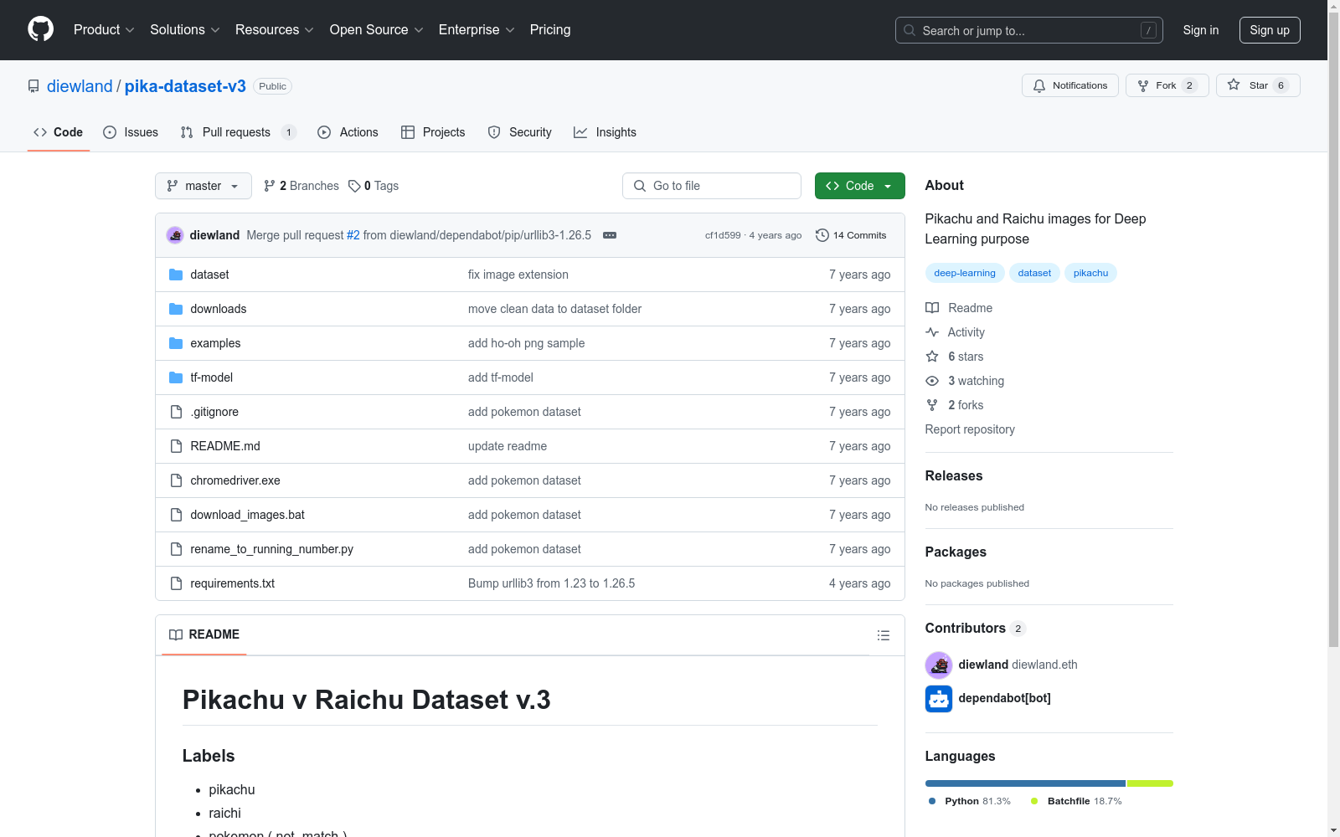Click the downloads folder icon
This screenshot has height=837, width=1340.
176,309
